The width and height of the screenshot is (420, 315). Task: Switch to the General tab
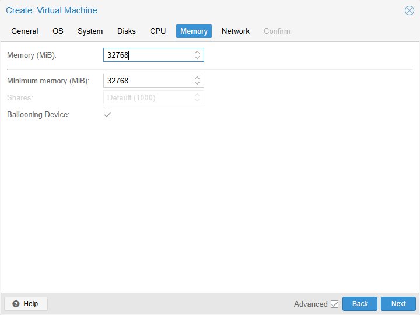pyautogui.click(x=24, y=32)
